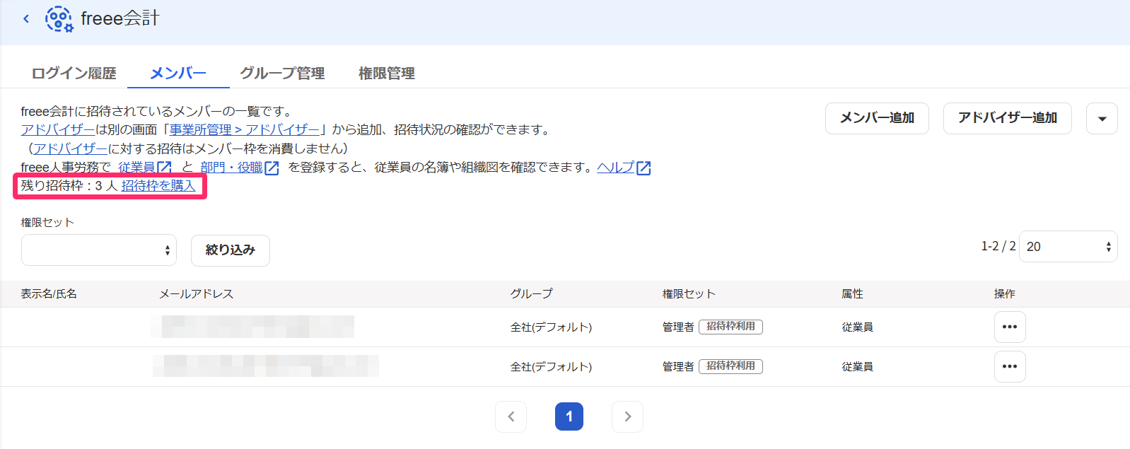Open the 権限セット filter dropdown
1130x449 pixels.
(99, 250)
